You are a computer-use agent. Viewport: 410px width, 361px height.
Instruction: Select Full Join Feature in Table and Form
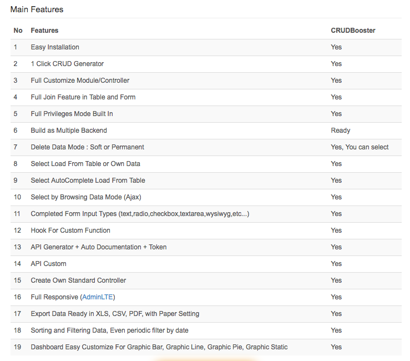[x=83, y=97]
